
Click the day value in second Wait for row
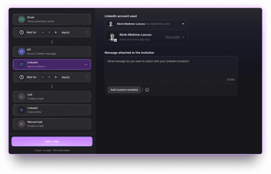(49, 77)
